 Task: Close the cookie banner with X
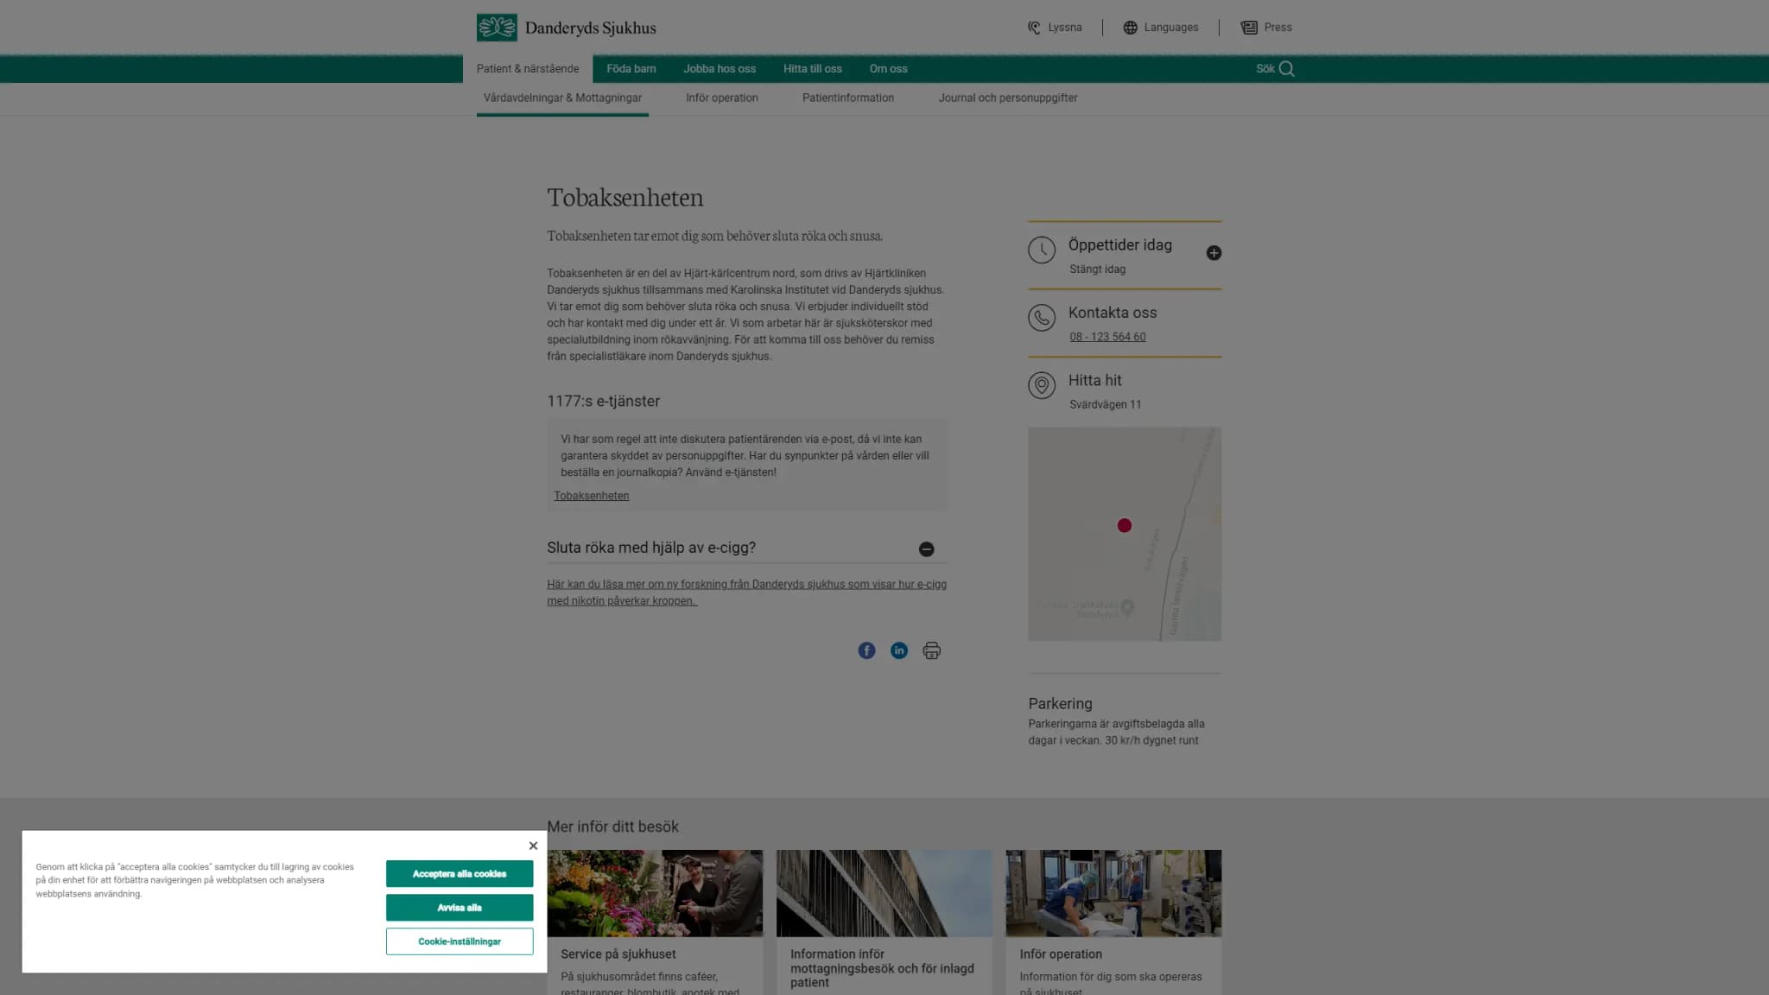[x=533, y=846]
